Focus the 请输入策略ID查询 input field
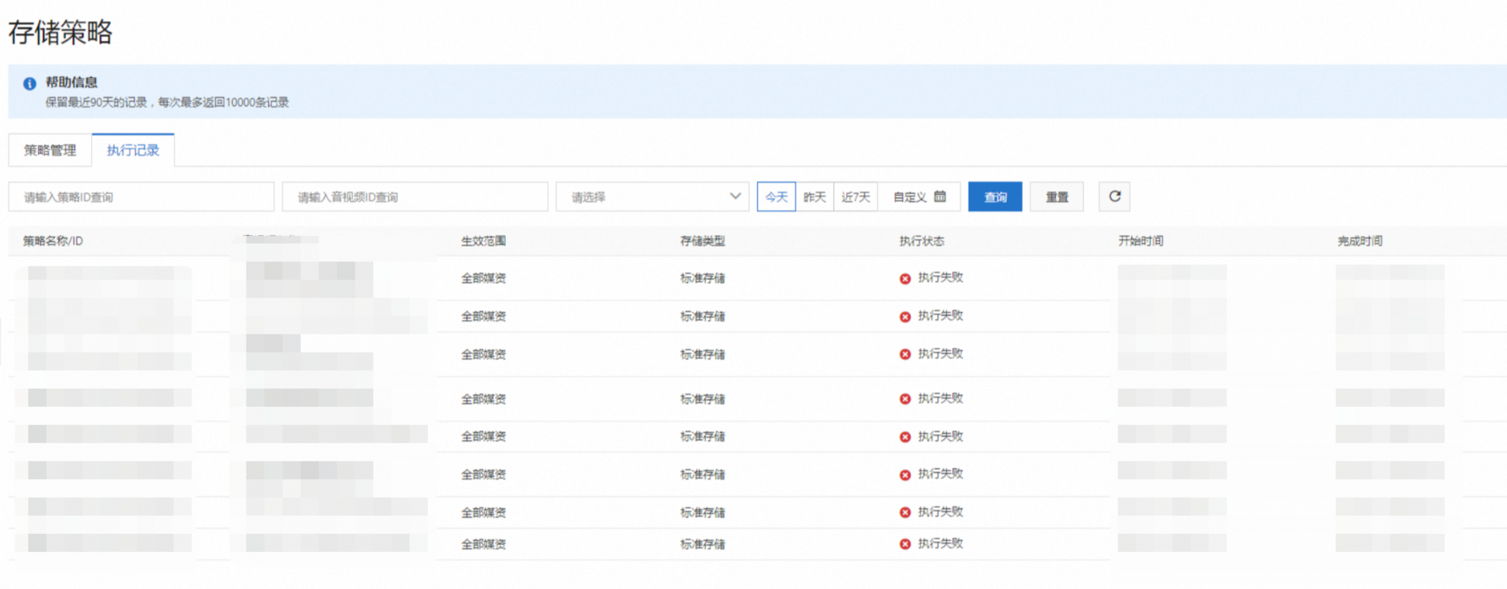Image resolution: width=1507 pixels, height=589 pixels. 141,197
